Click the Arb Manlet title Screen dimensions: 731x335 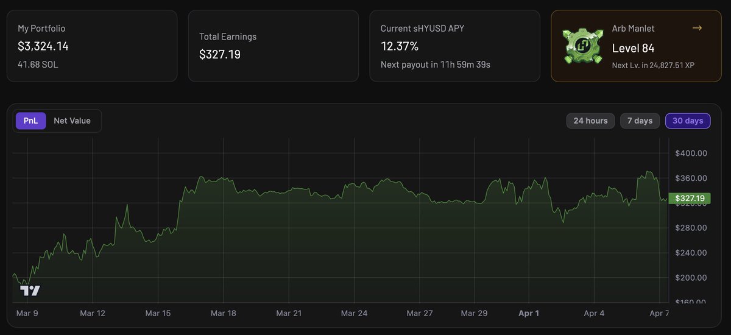click(x=634, y=29)
